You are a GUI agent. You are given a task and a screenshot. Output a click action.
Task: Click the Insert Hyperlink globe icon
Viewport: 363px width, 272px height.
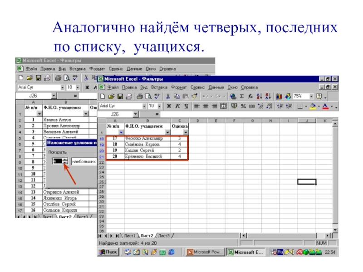click(233, 96)
